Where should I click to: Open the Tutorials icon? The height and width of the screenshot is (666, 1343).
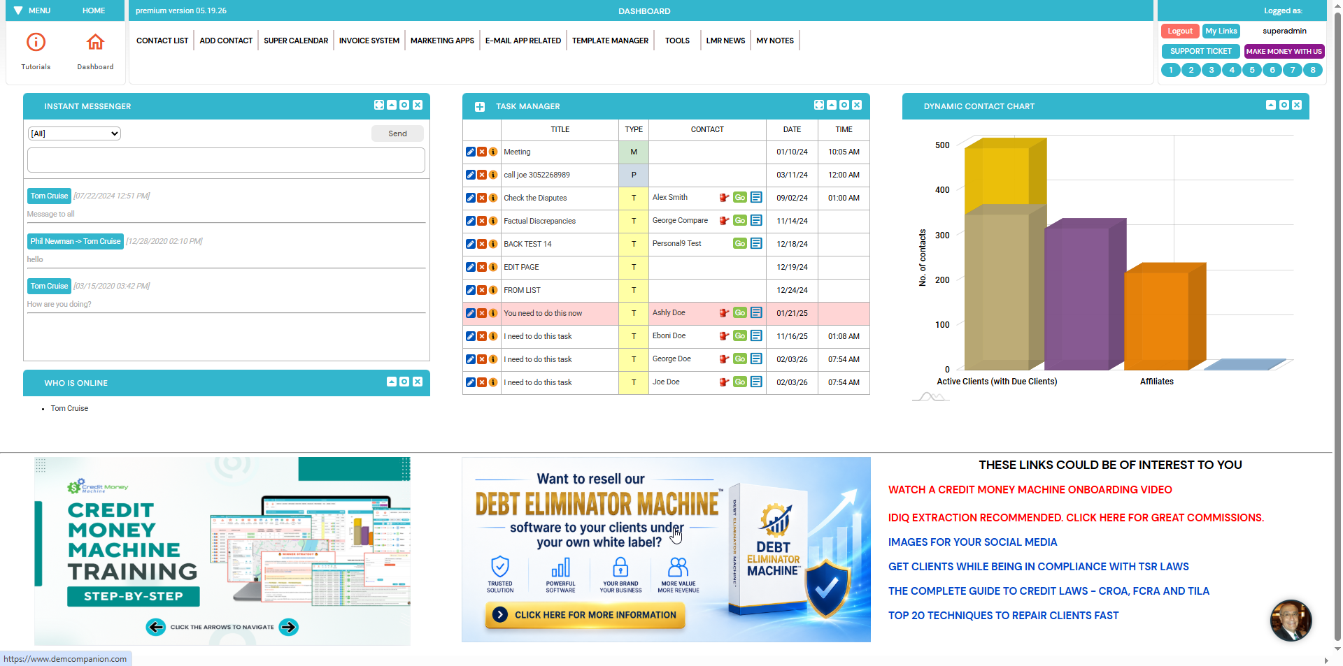[36, 43]
